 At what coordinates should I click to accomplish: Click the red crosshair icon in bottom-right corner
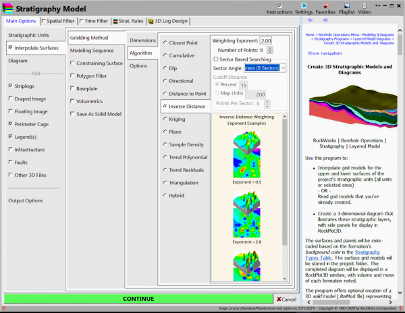point(400,308)
